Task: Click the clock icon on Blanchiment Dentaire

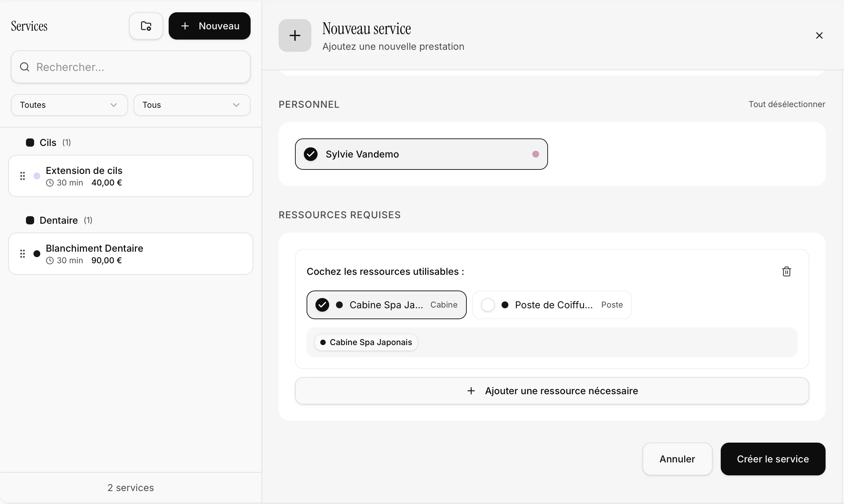Action: click(50, 260)
